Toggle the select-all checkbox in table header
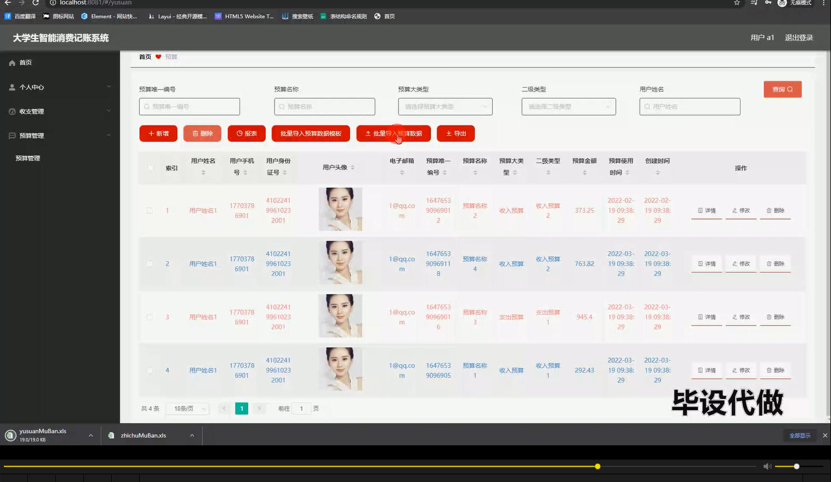Screen dimensions: 831x482 pos(150,168)
